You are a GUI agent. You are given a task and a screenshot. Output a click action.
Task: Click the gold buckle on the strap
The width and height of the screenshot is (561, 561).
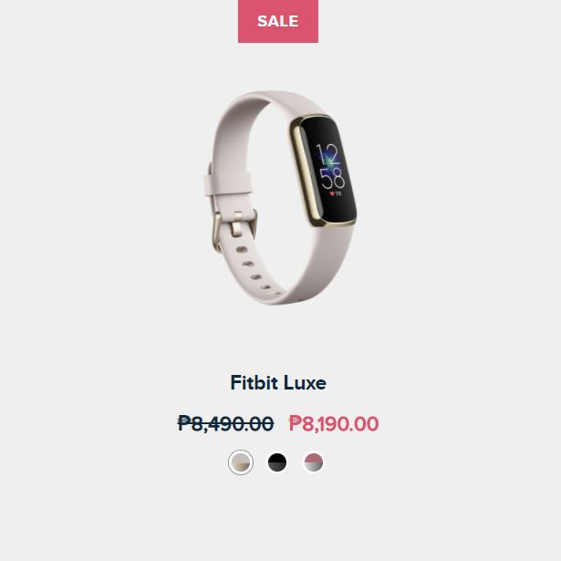point(234,228)
